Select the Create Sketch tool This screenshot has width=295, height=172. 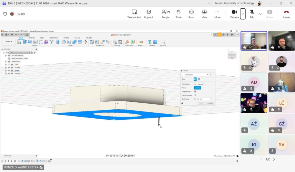pos(19,42)
